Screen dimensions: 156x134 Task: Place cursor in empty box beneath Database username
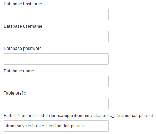(x=56, y=37)
